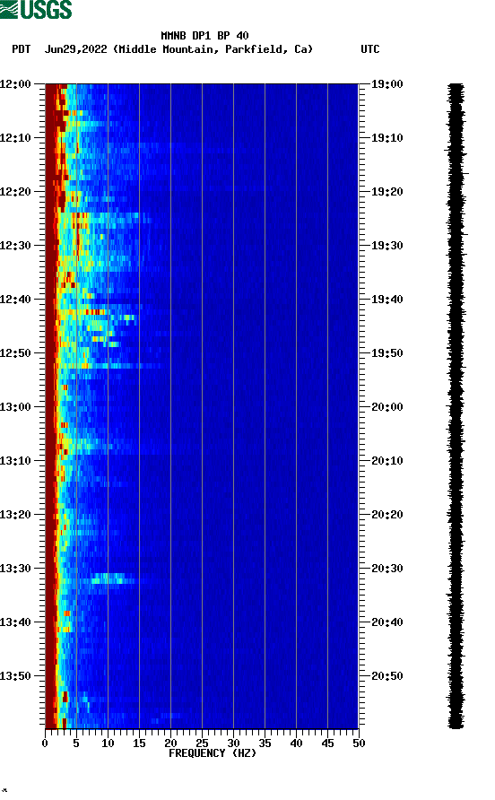Click the 5 Hz frequency tick label
The height and width of the screenshot is (800, 495).
point(76,743)
